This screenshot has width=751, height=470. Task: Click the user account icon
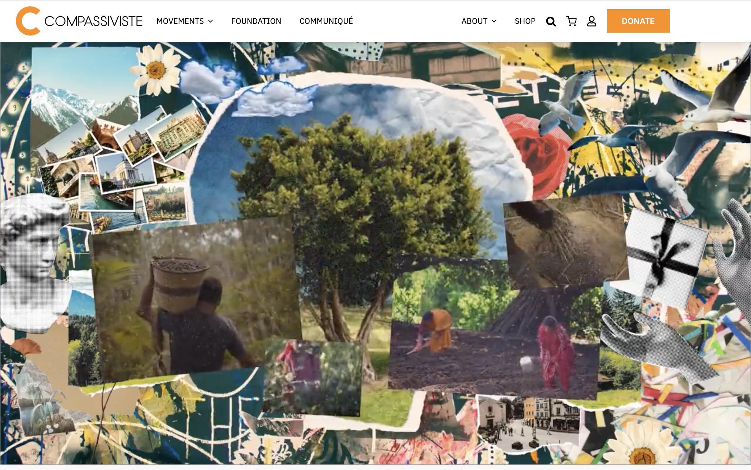tap(591, 21)
